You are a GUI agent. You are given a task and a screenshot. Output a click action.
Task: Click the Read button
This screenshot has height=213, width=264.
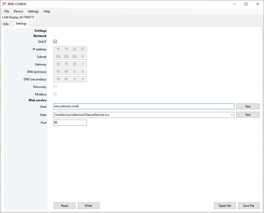(x=64, y=206)
